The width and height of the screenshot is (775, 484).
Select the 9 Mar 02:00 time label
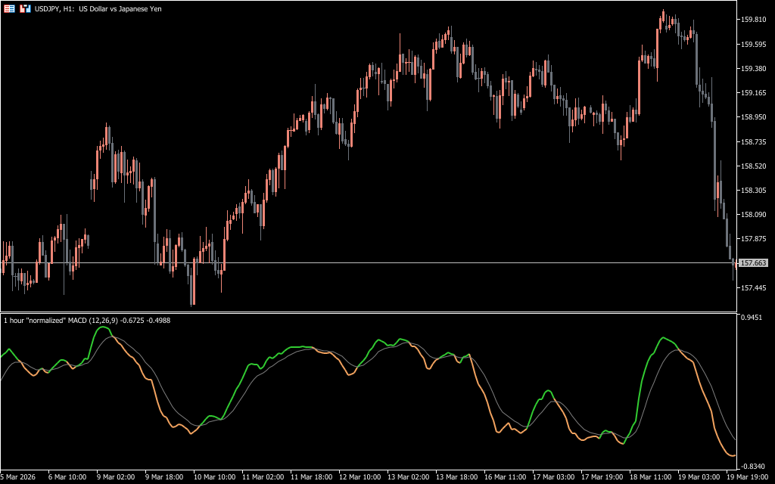tap(116, 477)
